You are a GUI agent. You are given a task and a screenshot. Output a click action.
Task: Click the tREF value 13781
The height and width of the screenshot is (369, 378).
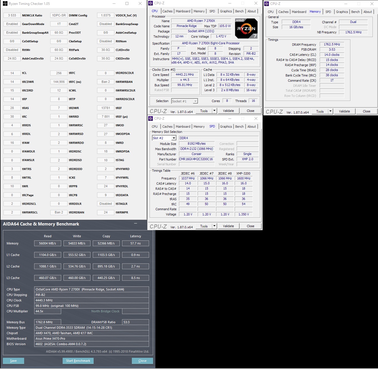point(106,108)
